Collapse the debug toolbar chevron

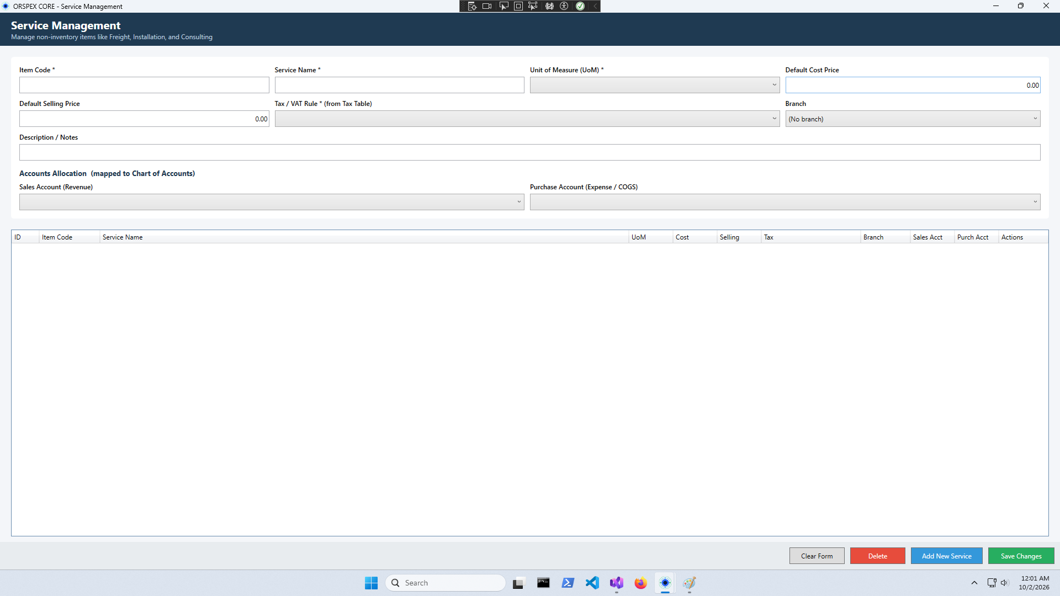coord(595,6)
